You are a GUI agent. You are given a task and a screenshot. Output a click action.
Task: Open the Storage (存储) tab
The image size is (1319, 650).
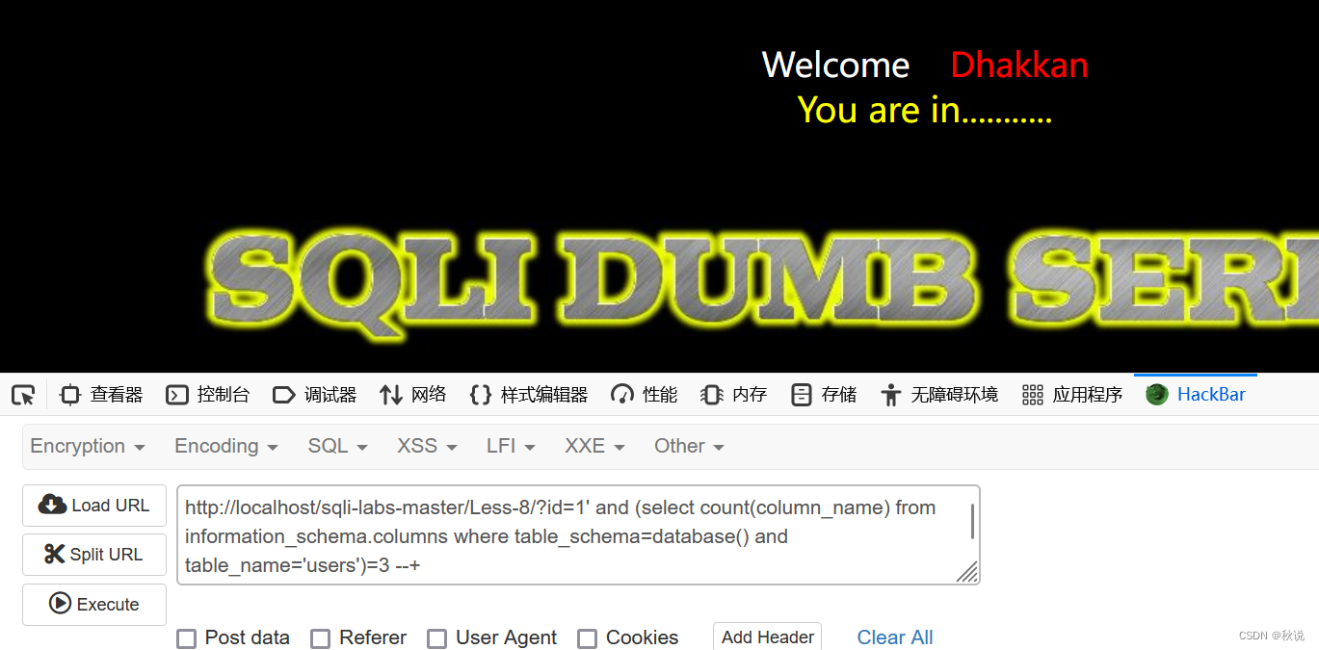pyautogui.click(x=824, y=395)
